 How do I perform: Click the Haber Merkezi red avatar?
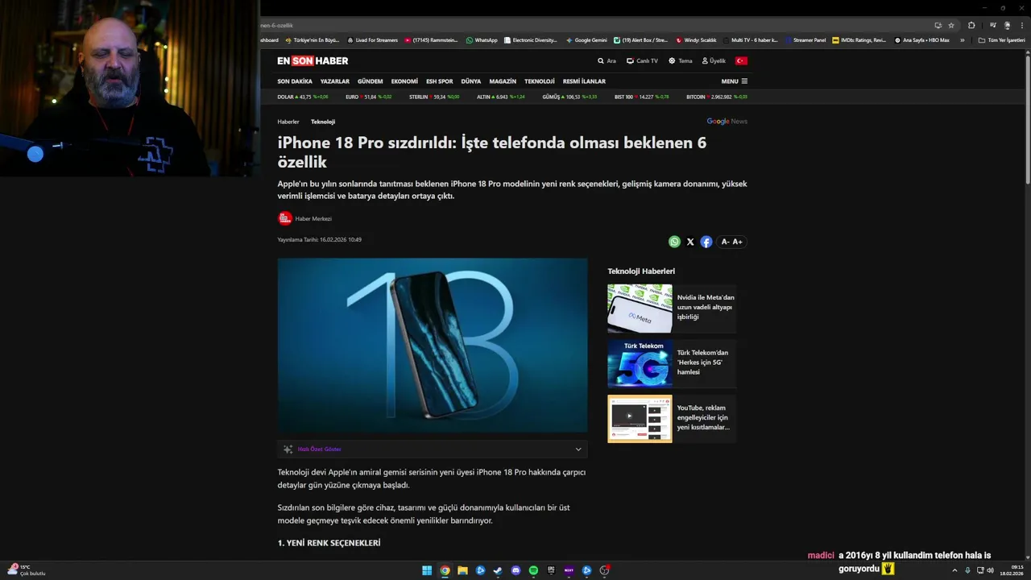285,218
